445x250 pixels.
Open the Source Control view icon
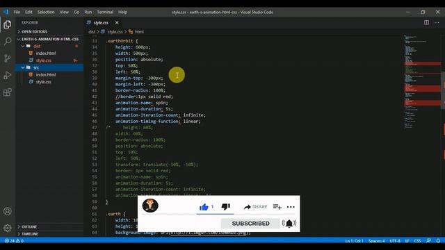pyautogui.click(x=8, y=58)
